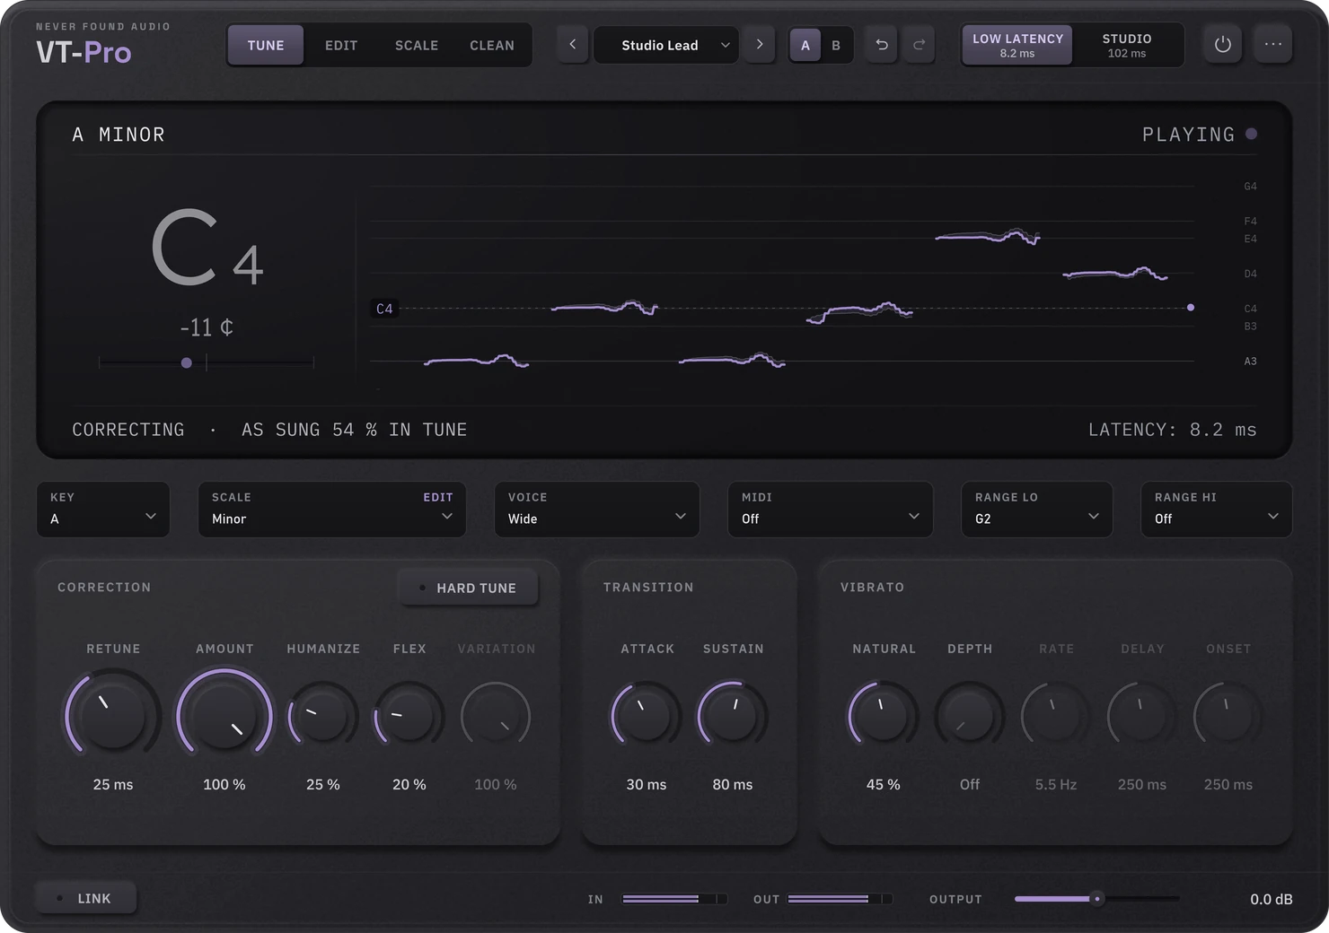
Task: Click the C4 note label in pitch graph
Action: click(384, 309)
